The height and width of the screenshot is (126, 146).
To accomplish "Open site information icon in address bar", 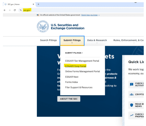I will tap(21, 10).
